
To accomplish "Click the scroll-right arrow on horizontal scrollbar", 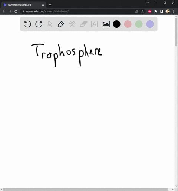I will click(173, 190).
